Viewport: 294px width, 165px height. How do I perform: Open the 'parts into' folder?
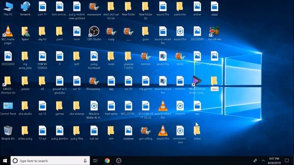point(180,8)
